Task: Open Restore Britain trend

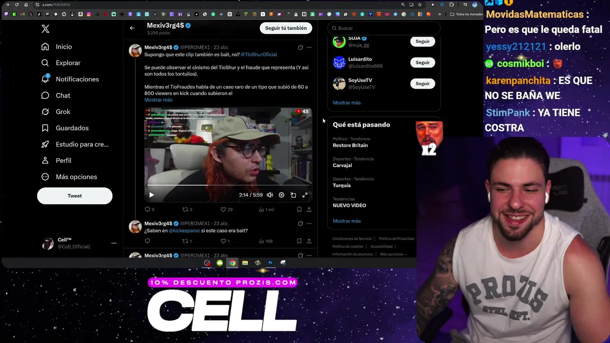Action: coord(350,145)
